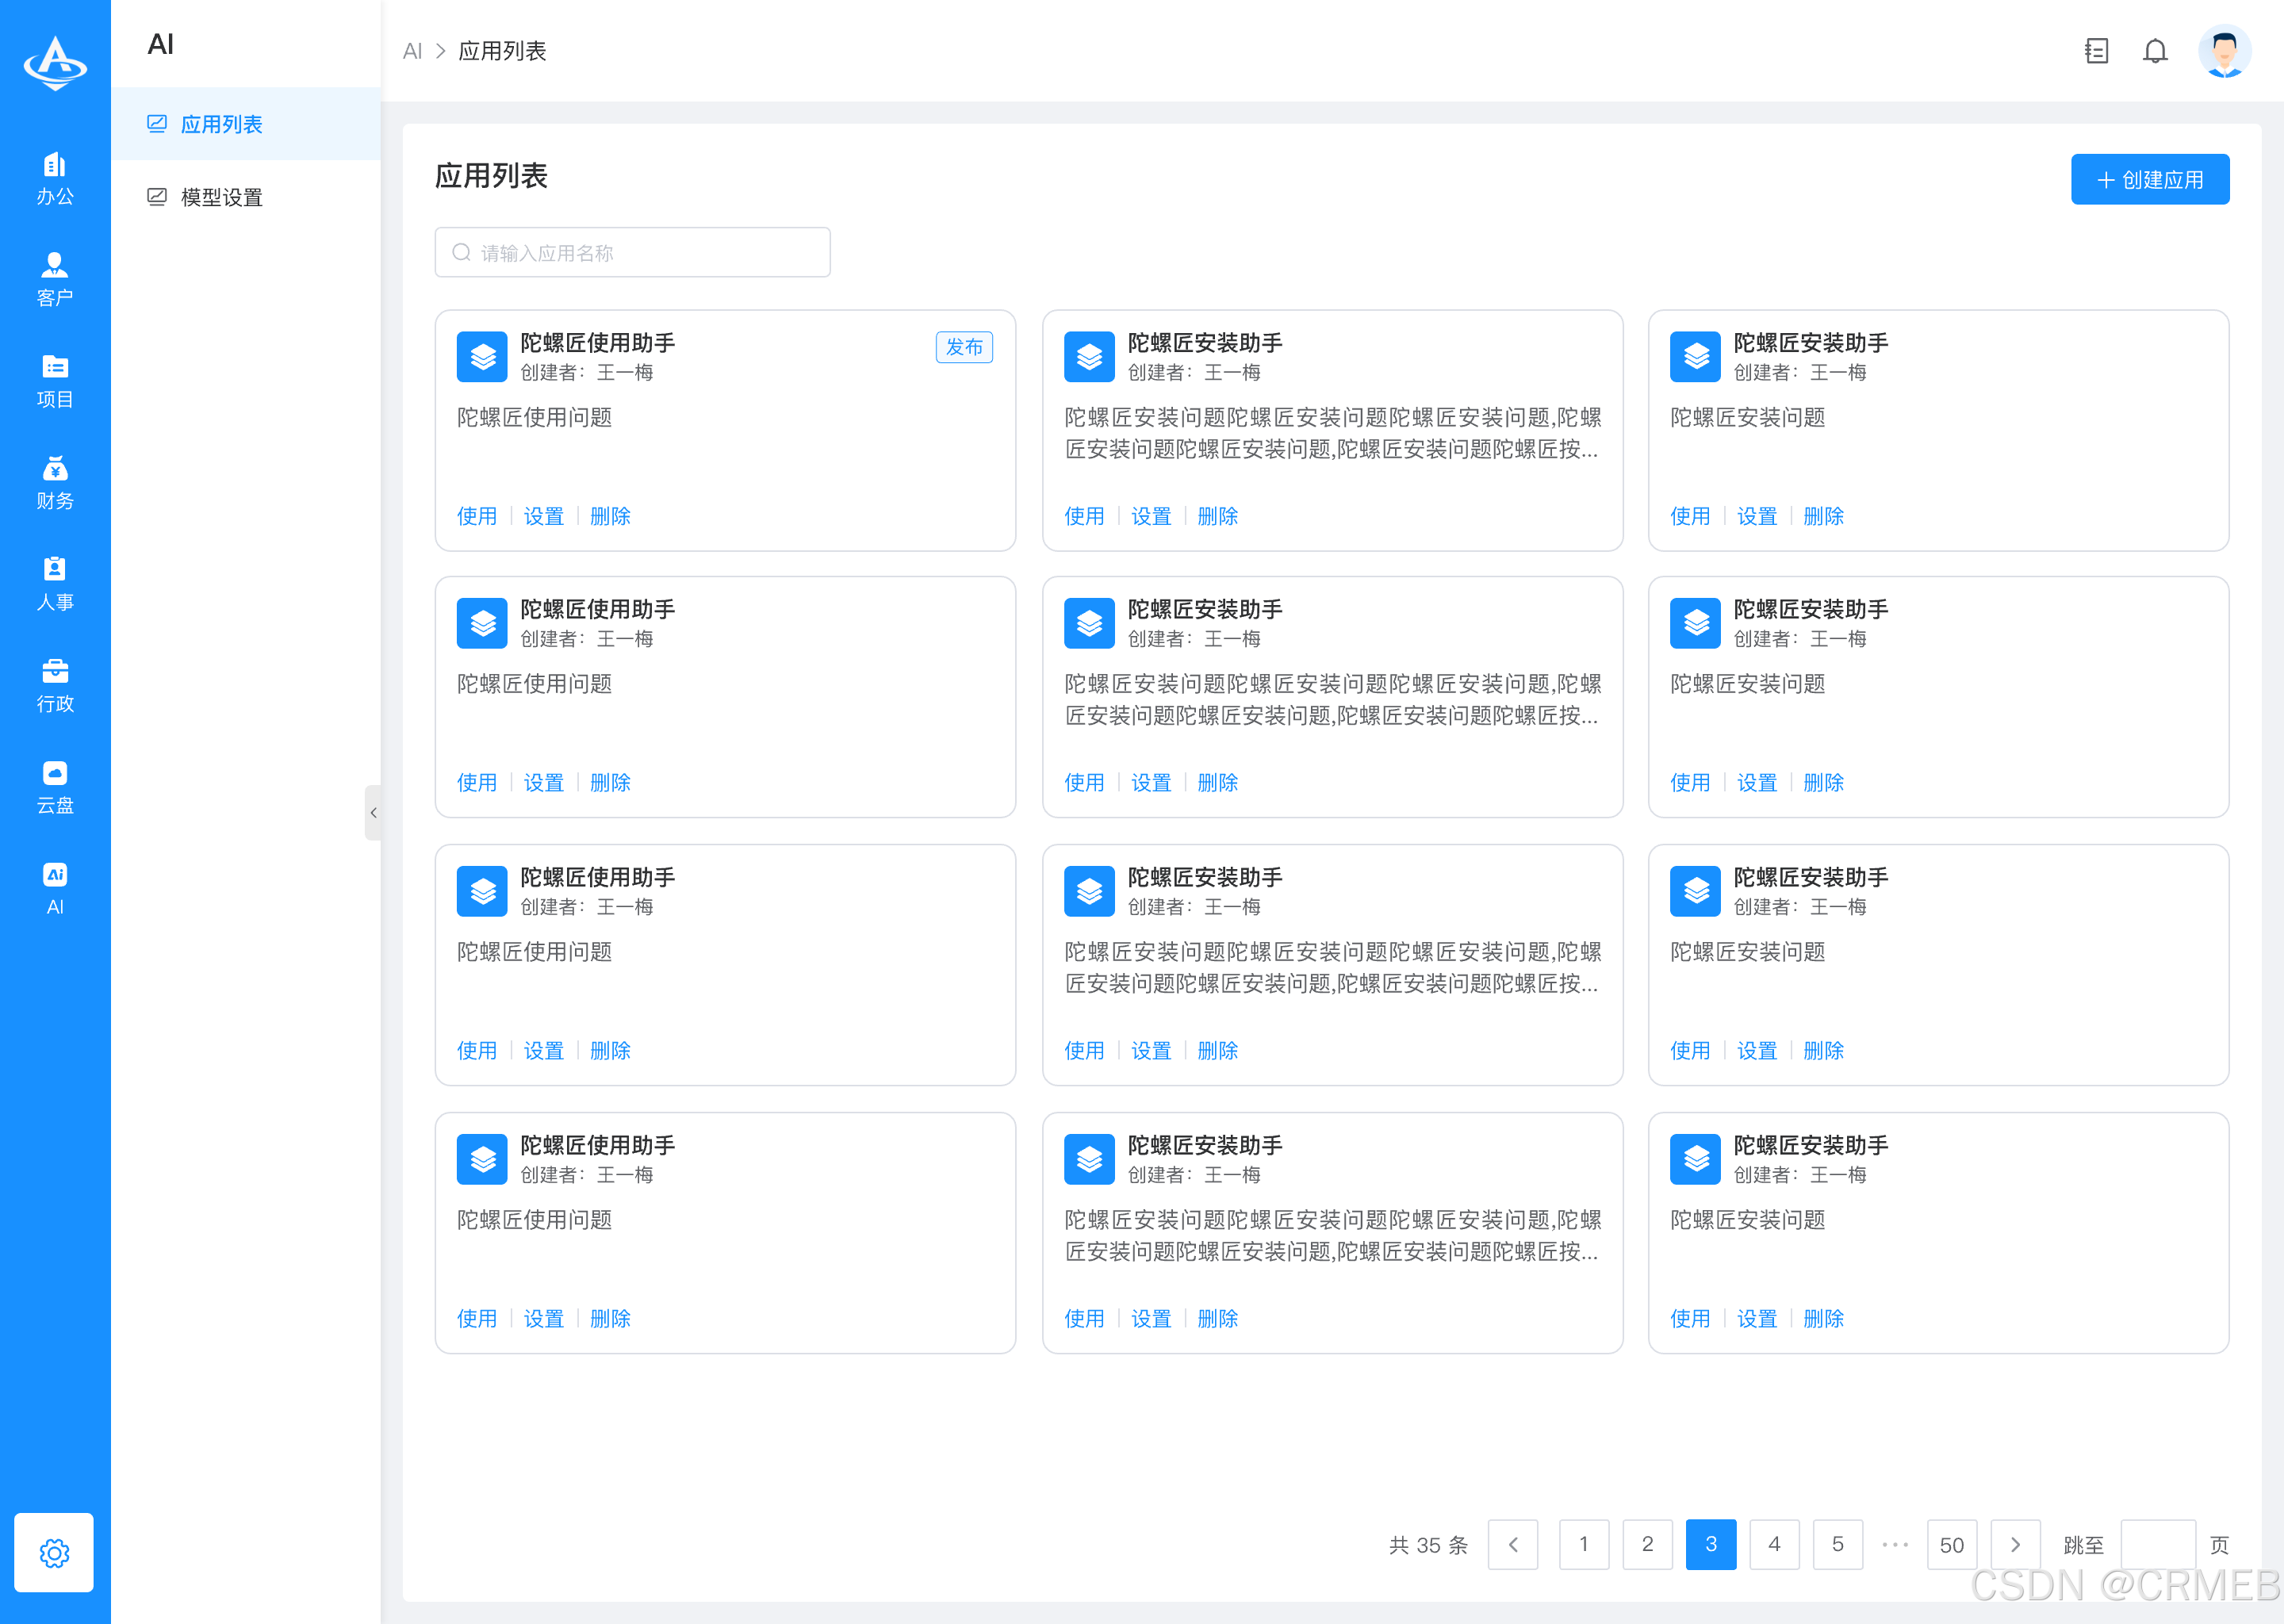Open the 客户 module in the sidebar

coord(54,278)
